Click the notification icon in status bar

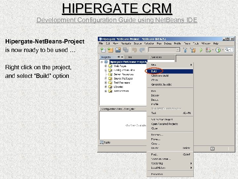212,149
